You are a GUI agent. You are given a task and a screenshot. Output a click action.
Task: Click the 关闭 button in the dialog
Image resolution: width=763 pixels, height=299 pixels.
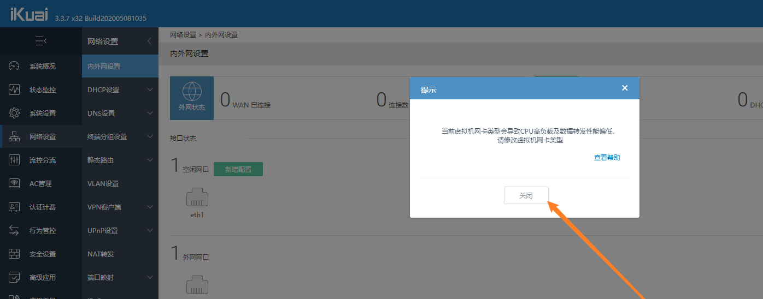pyautogui.click(x=526, y=195)
